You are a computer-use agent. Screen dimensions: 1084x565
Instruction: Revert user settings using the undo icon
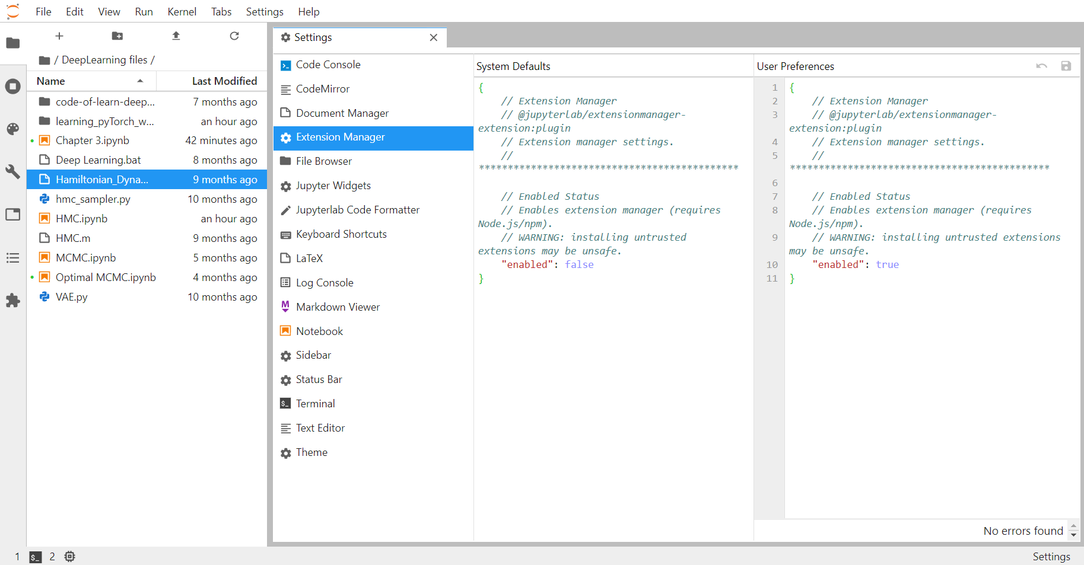click(1042, 66)
